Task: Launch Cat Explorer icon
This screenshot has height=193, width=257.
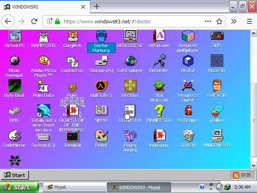Action: pos(130,61)
